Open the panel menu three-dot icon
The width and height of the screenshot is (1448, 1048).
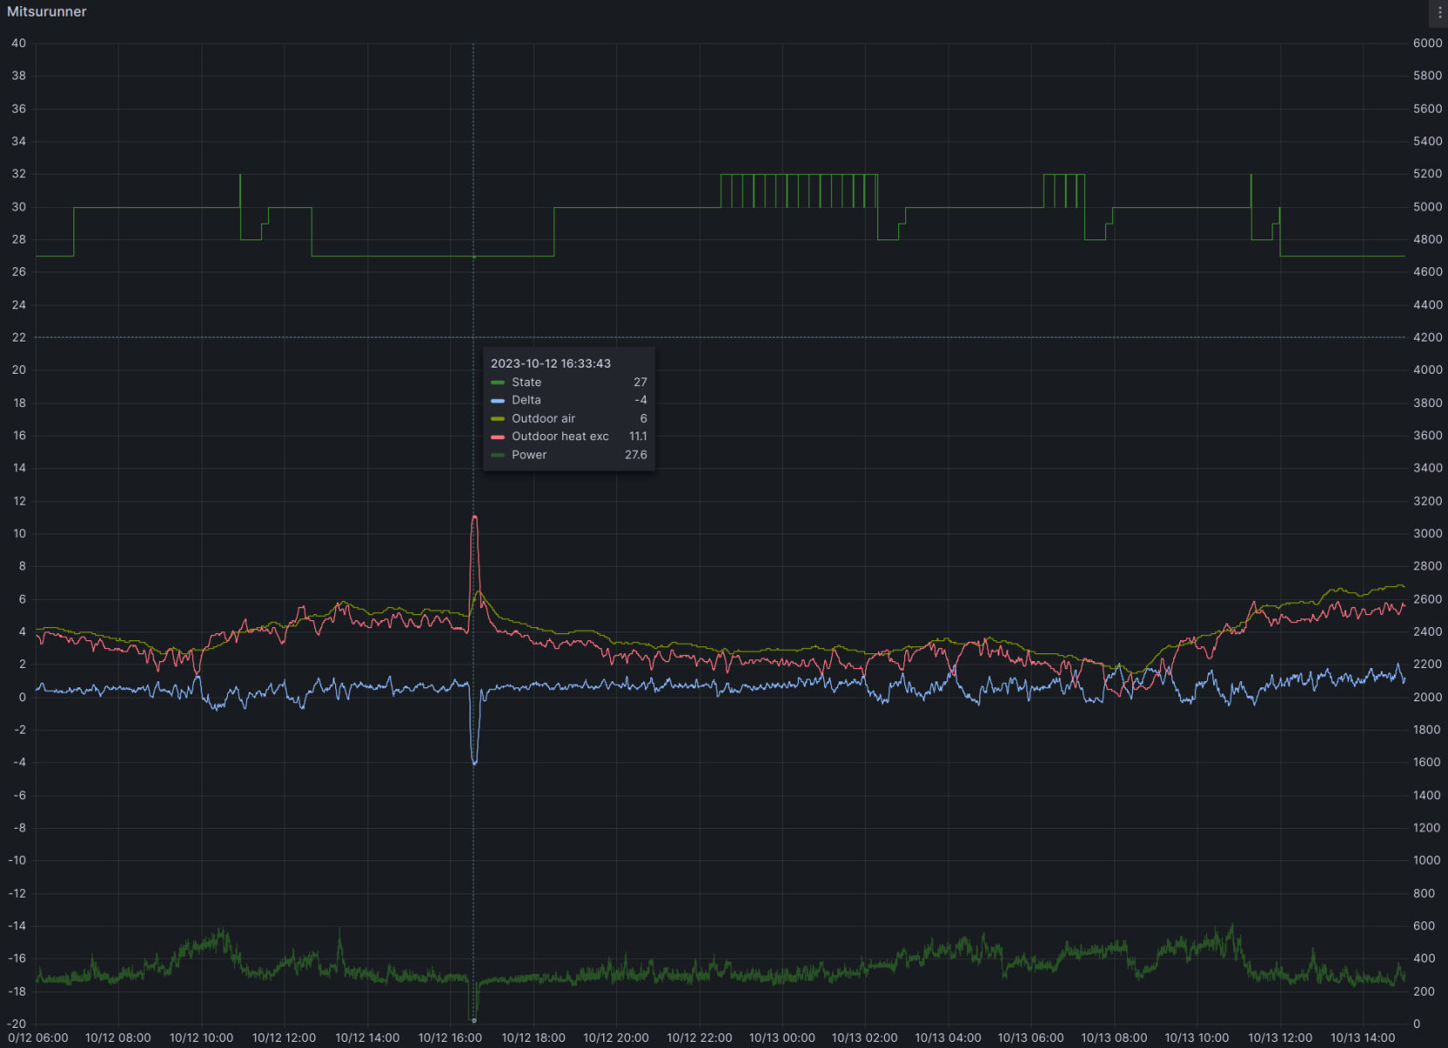[1439, 12]
